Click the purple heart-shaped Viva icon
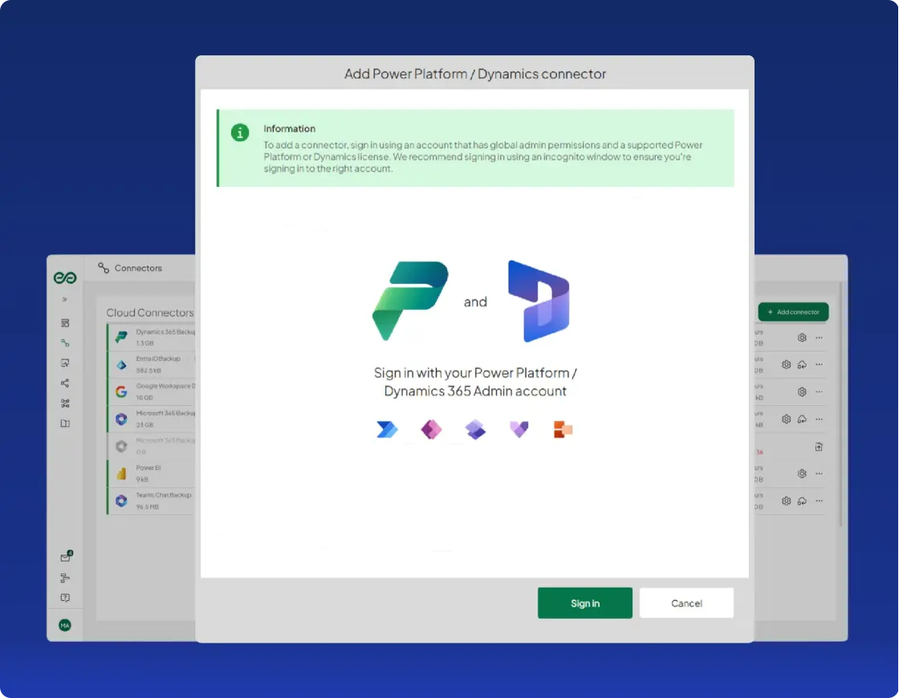The height and width of the screenshot is (698, 899). tap(519, 429)
